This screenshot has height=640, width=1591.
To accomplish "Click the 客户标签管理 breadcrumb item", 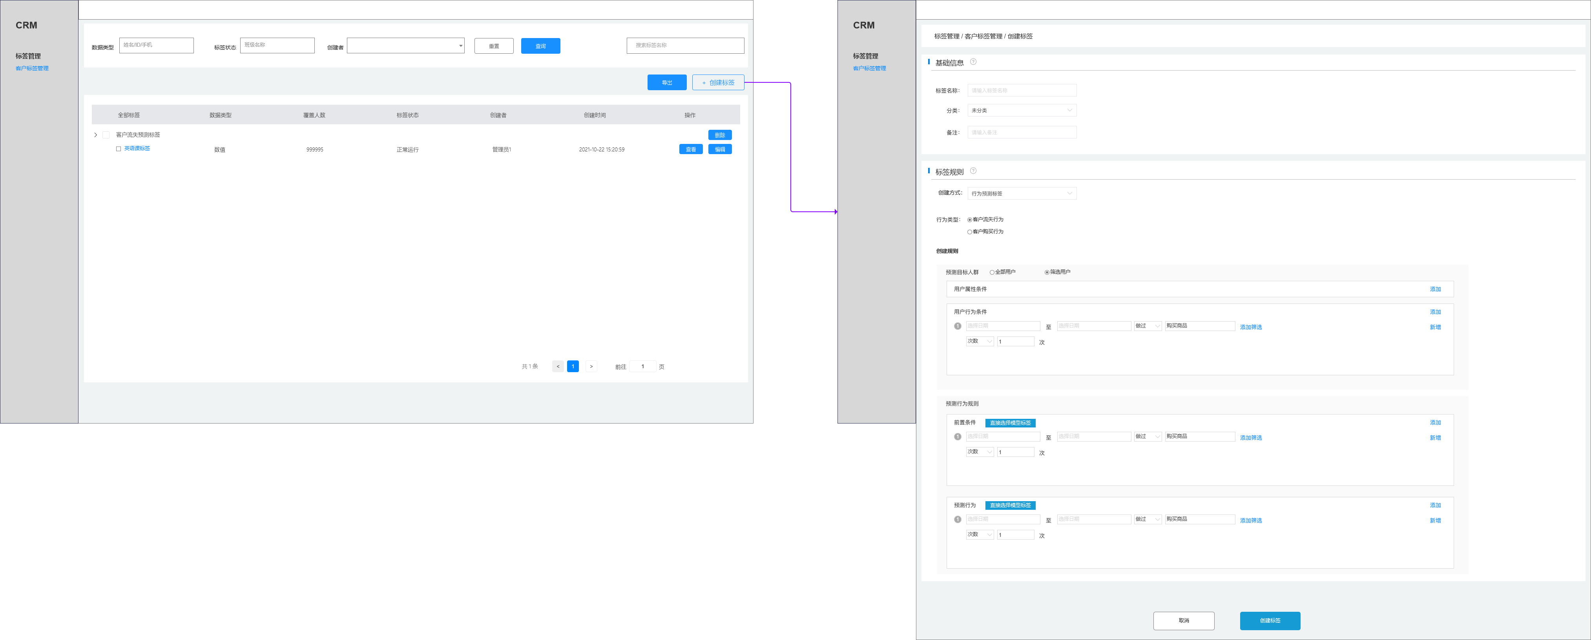I will (x=984, y=36).
